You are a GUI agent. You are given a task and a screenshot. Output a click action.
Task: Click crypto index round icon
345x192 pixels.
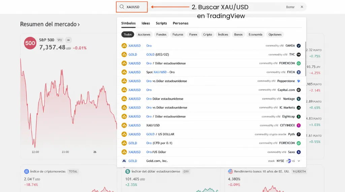pos(26,172)
